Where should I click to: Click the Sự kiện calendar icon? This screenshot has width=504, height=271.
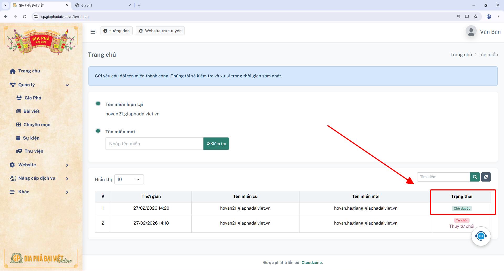click(x=18, y=138)
